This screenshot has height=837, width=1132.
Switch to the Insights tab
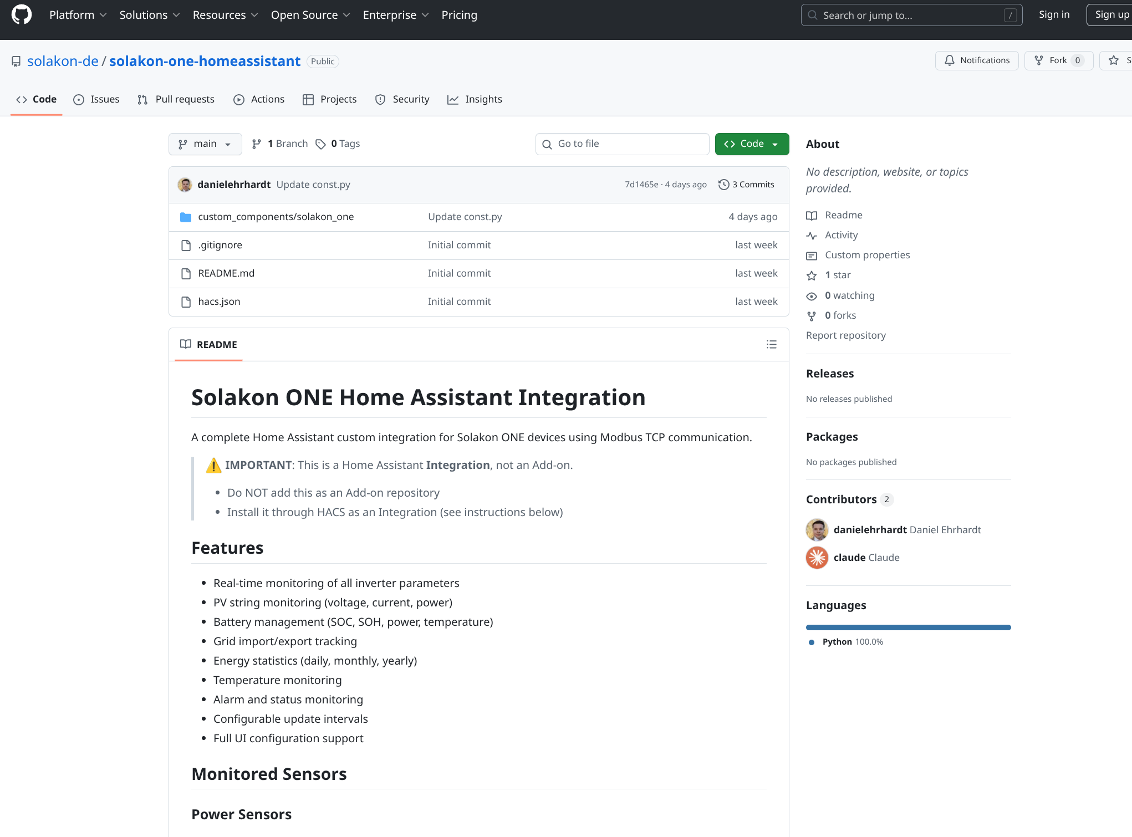tap(475, 99)
